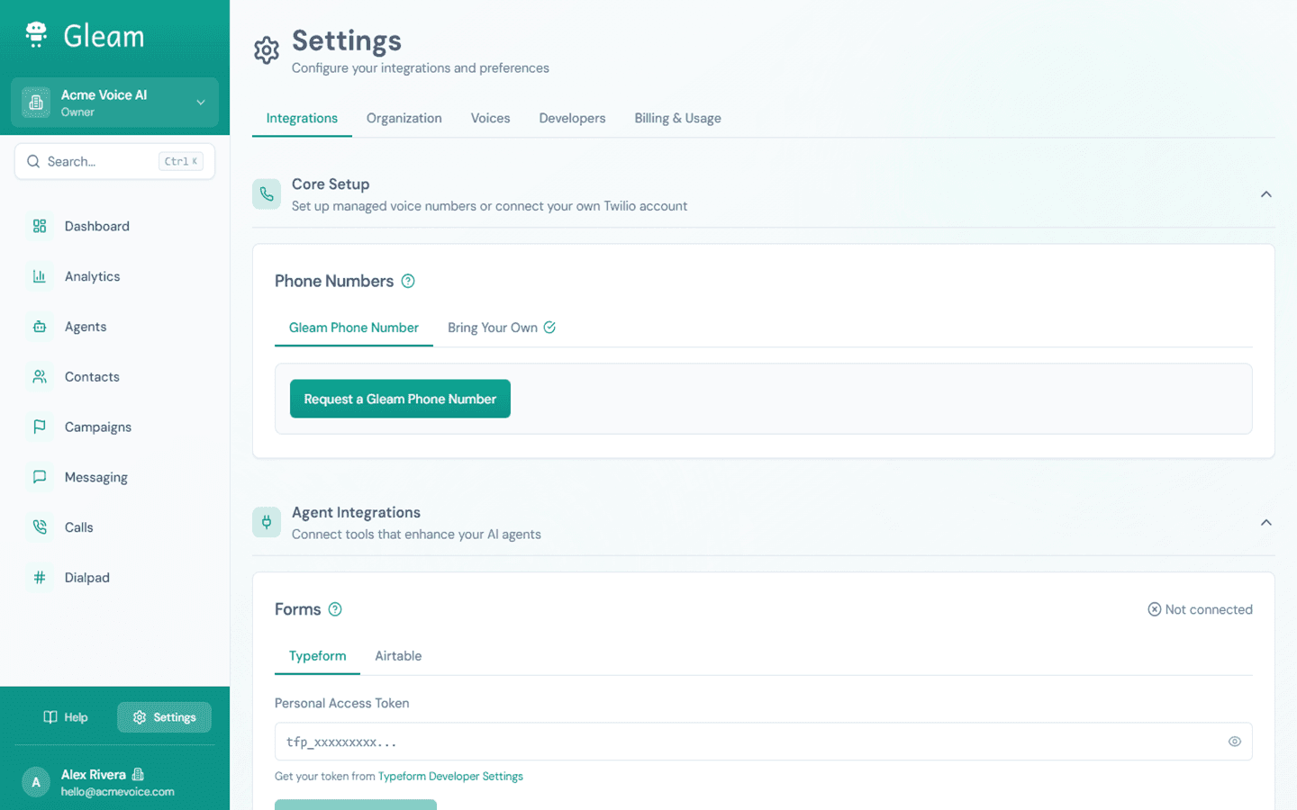
Task: Open the Billing & Usage tab
Action: pos(677,118)
